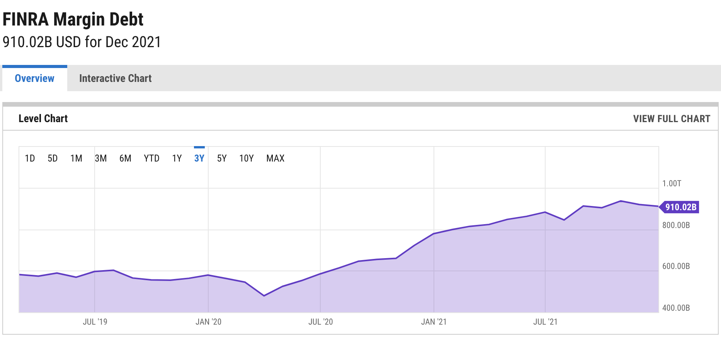Show the 10Y chart range

pyautogui.click(x=247, y=158)
